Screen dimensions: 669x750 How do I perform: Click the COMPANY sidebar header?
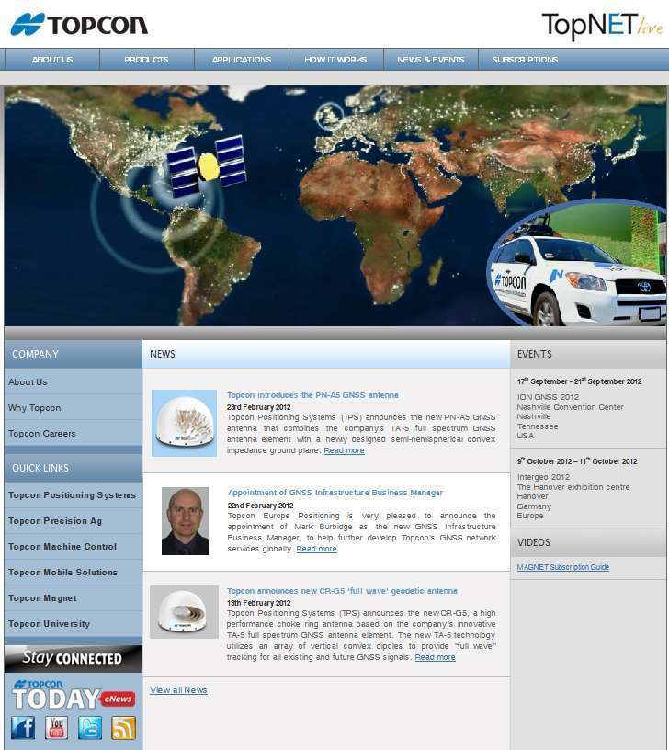(74, 354)
